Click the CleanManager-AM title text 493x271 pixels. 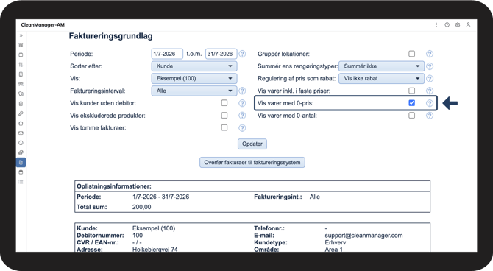coord(43,24)
